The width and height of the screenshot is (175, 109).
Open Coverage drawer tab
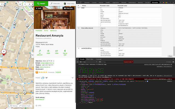pos(99,59)
